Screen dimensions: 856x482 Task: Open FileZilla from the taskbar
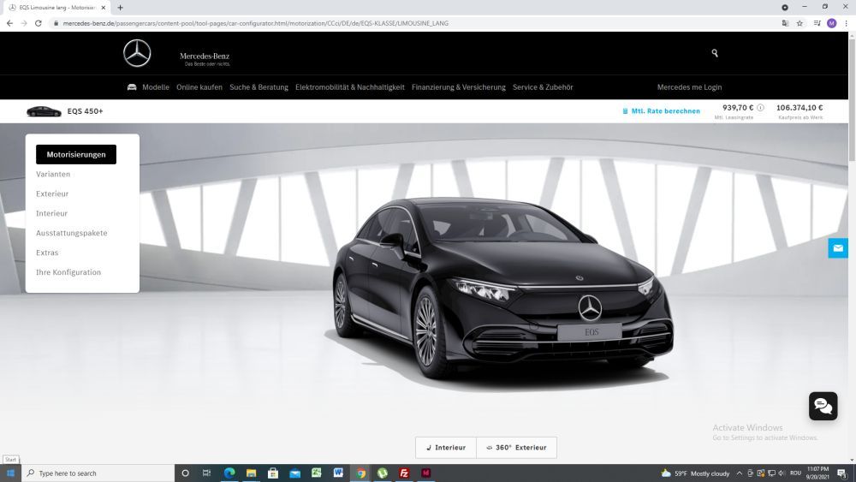click(404, 473)
